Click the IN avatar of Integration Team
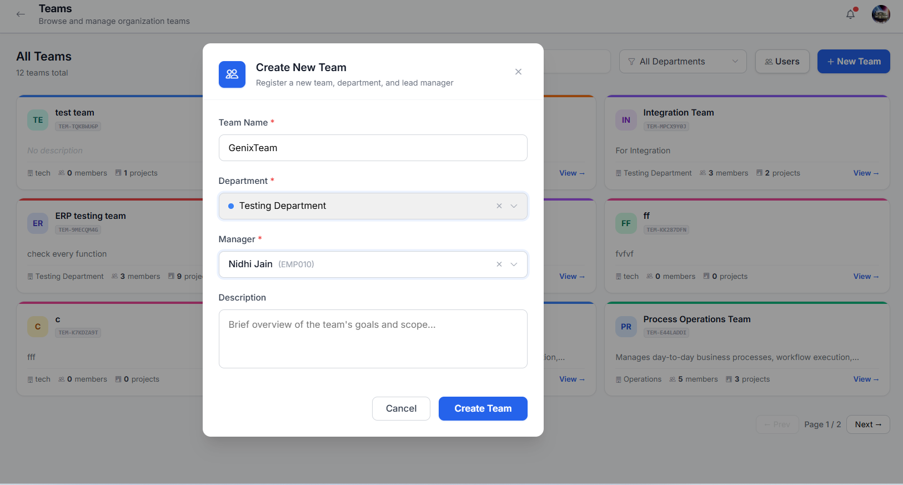Image resolution: width=903 pixels, height=485 pixels. (x=626, y=120)
